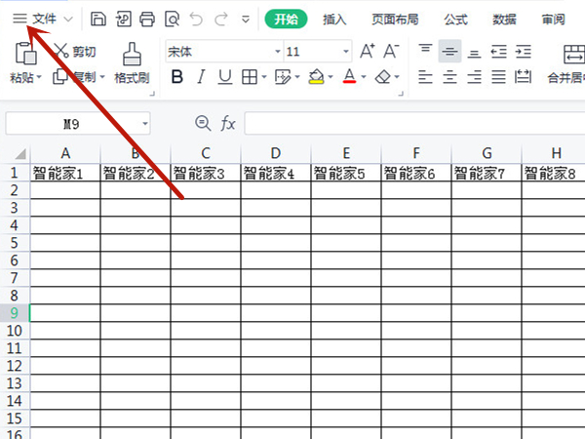
Task: Click the zoom magnifier icon beside fx
Action: tap(203, 123)
